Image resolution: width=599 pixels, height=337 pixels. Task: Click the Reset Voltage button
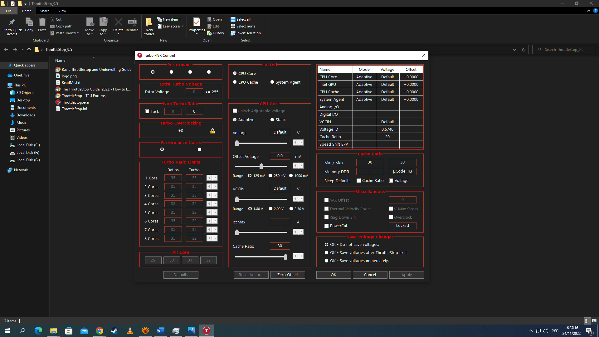click(x=251, y=275)
